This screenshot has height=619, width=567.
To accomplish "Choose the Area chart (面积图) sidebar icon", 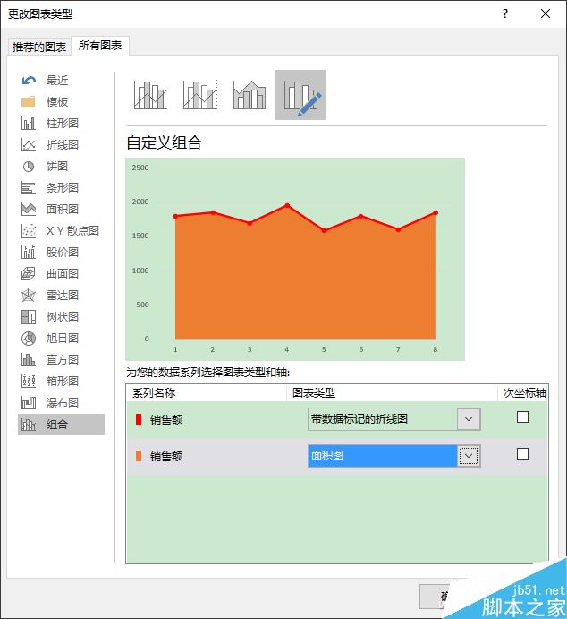I will click(29, 210).
